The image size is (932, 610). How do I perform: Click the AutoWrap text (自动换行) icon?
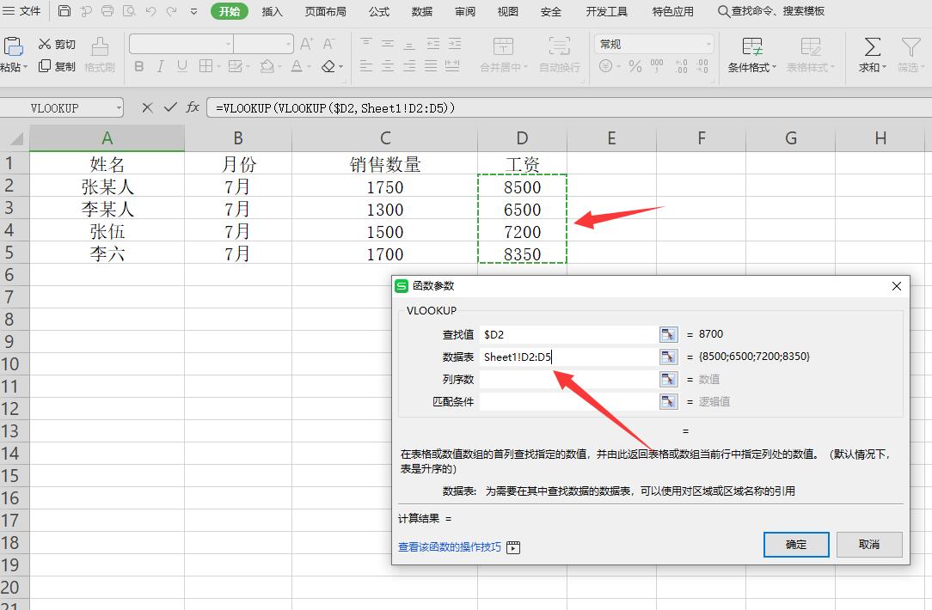[559, 47]
